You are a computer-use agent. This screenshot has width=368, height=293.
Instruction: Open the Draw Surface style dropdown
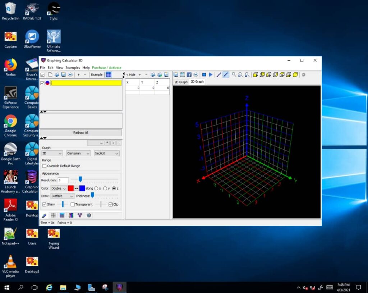62,196
